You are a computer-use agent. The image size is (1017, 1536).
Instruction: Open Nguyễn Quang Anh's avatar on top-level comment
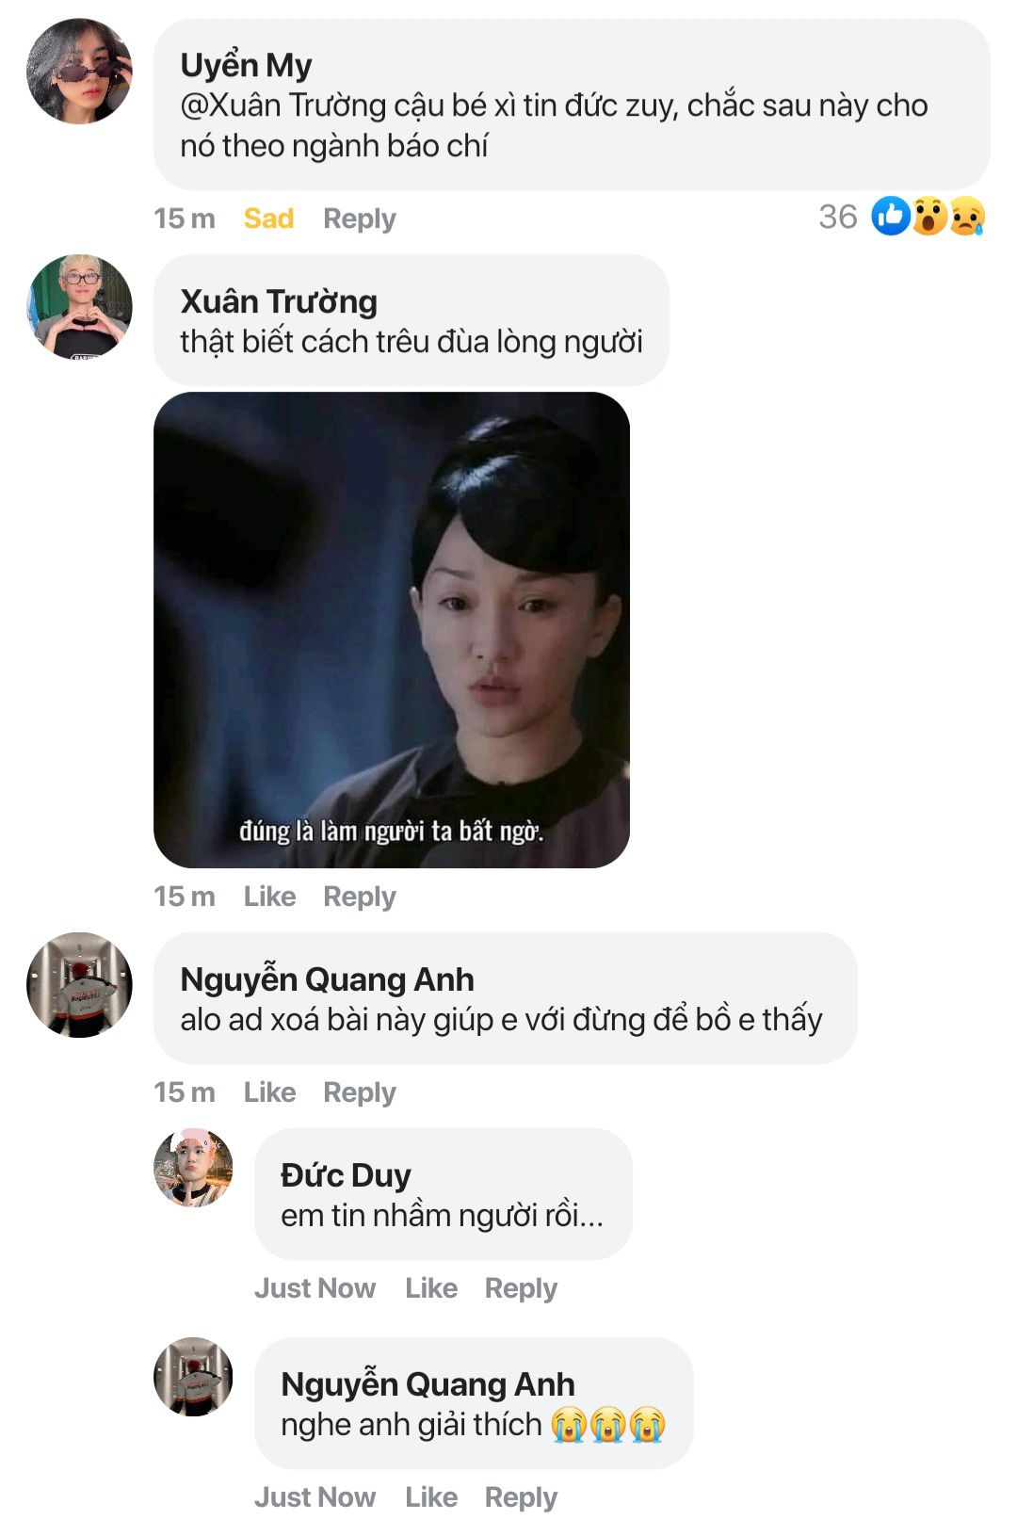[79, 985]
